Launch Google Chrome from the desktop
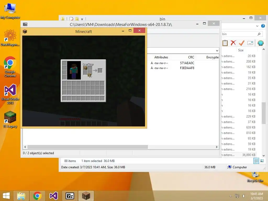 tap(10, 67)
